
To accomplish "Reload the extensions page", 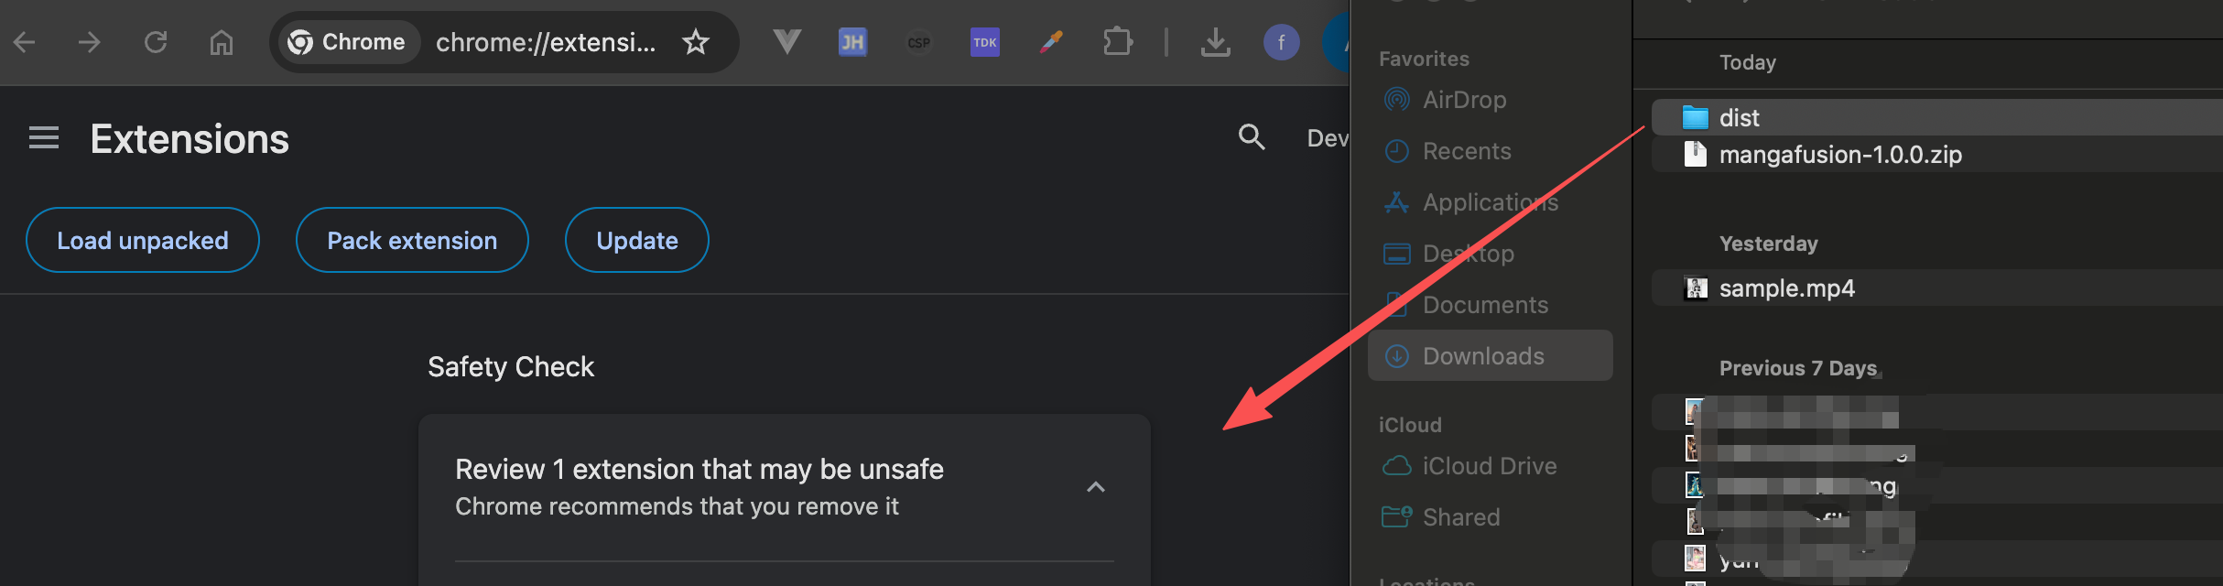I will tap(156, 42).
